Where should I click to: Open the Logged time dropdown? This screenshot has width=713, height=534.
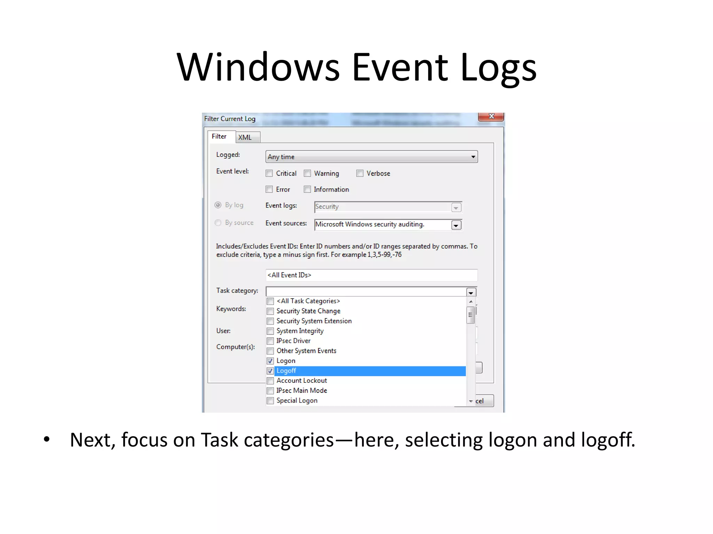473,157
